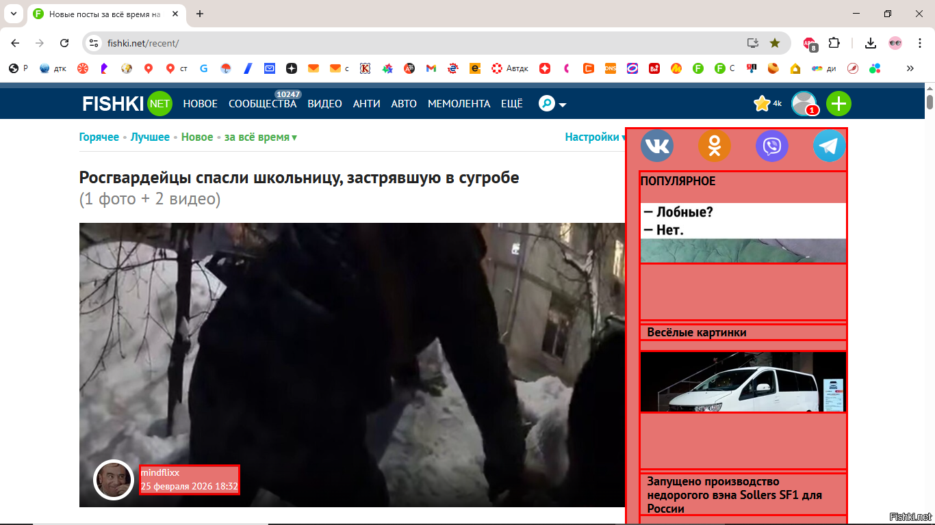Open the post about Росгвардейцы rescuing a schoolgirl
This screenshot has height=525, width=935.
[x=299, y=178]
